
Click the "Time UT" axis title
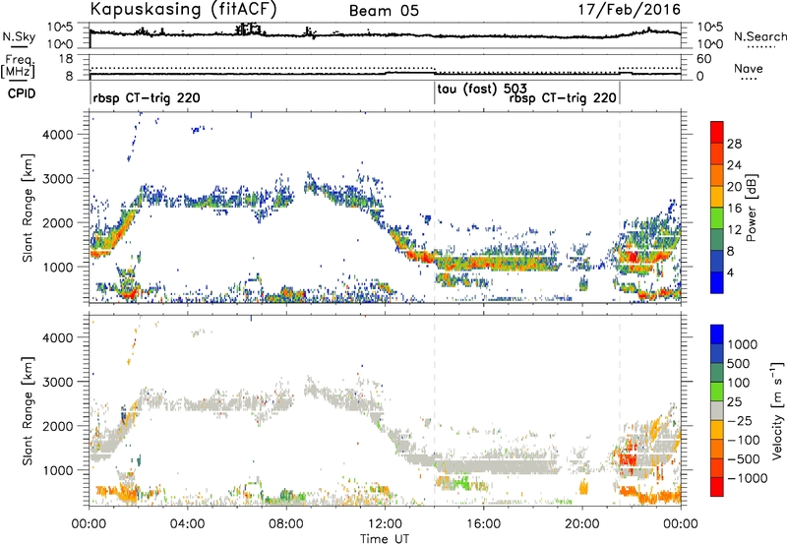click(x=385, y=539)
